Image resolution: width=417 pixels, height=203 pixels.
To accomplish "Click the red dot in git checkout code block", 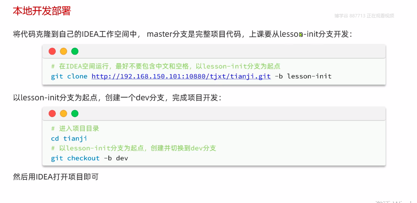I will tap(52, 114).
